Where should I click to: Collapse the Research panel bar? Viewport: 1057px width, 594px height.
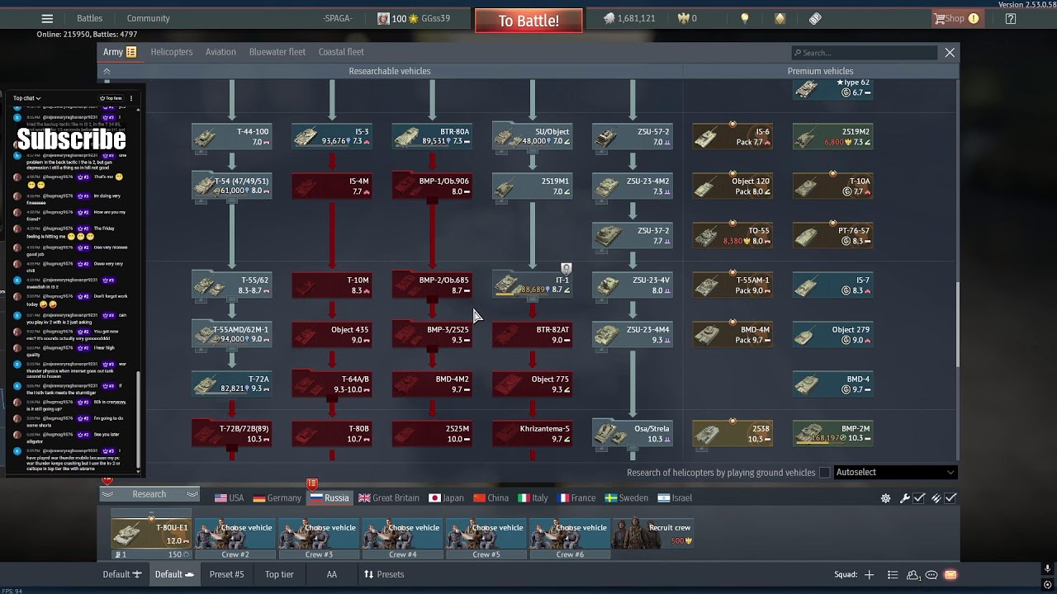149,494
